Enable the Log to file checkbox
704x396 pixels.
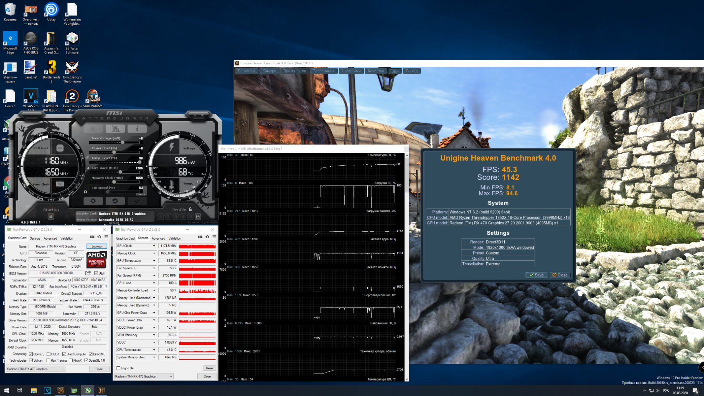pos(118,368)
